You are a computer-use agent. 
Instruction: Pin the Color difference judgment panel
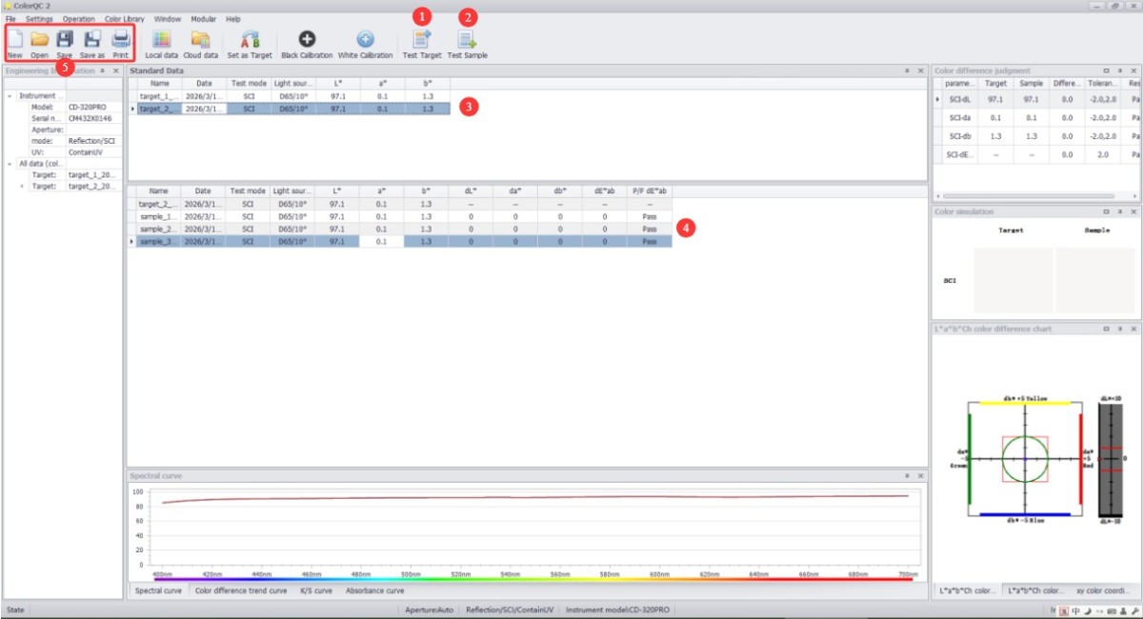click(1119, 70)
